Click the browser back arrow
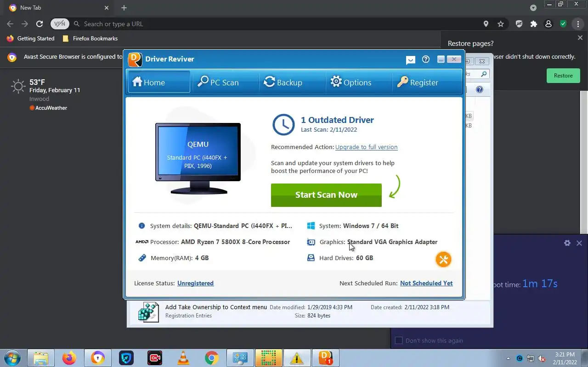 pos(10,24)
